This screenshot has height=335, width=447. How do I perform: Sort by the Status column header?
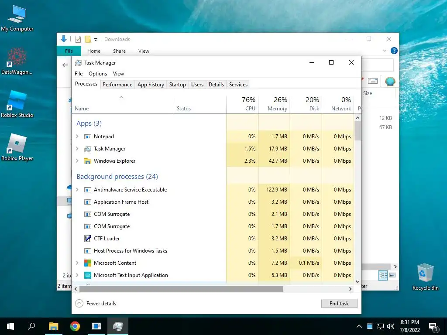(x=200, y=104)
